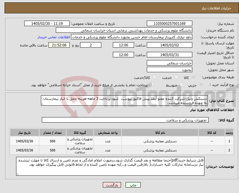The image size is (239, 193).
Task: Click unit عدد in row 1
Action: (108, 141)
